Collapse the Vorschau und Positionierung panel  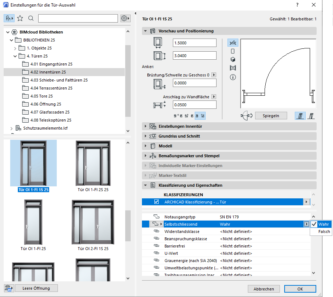145,31
